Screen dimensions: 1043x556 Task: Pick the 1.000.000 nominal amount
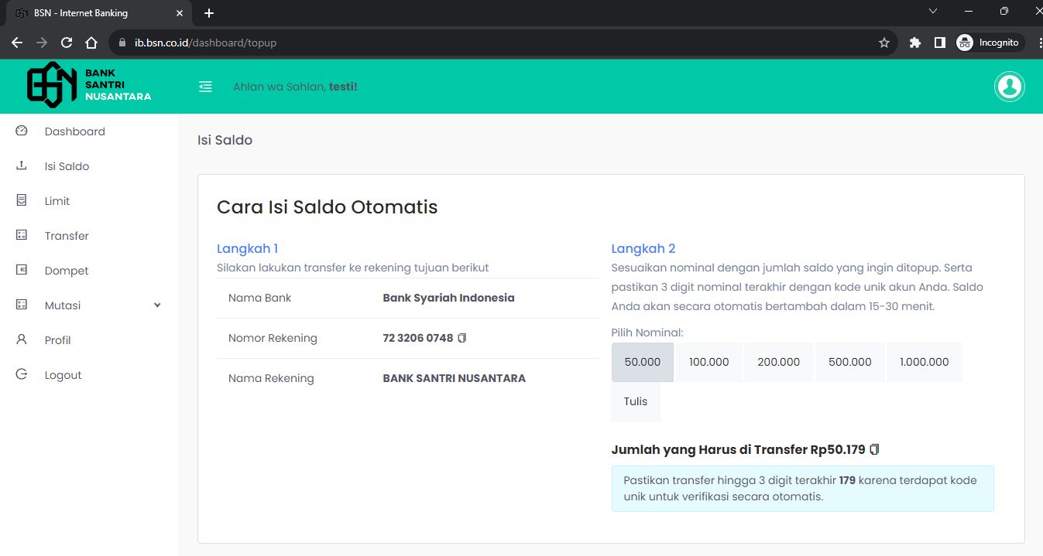924,362
